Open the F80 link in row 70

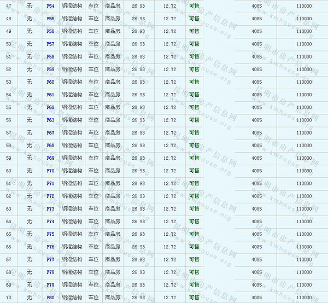tap(50, 298)
